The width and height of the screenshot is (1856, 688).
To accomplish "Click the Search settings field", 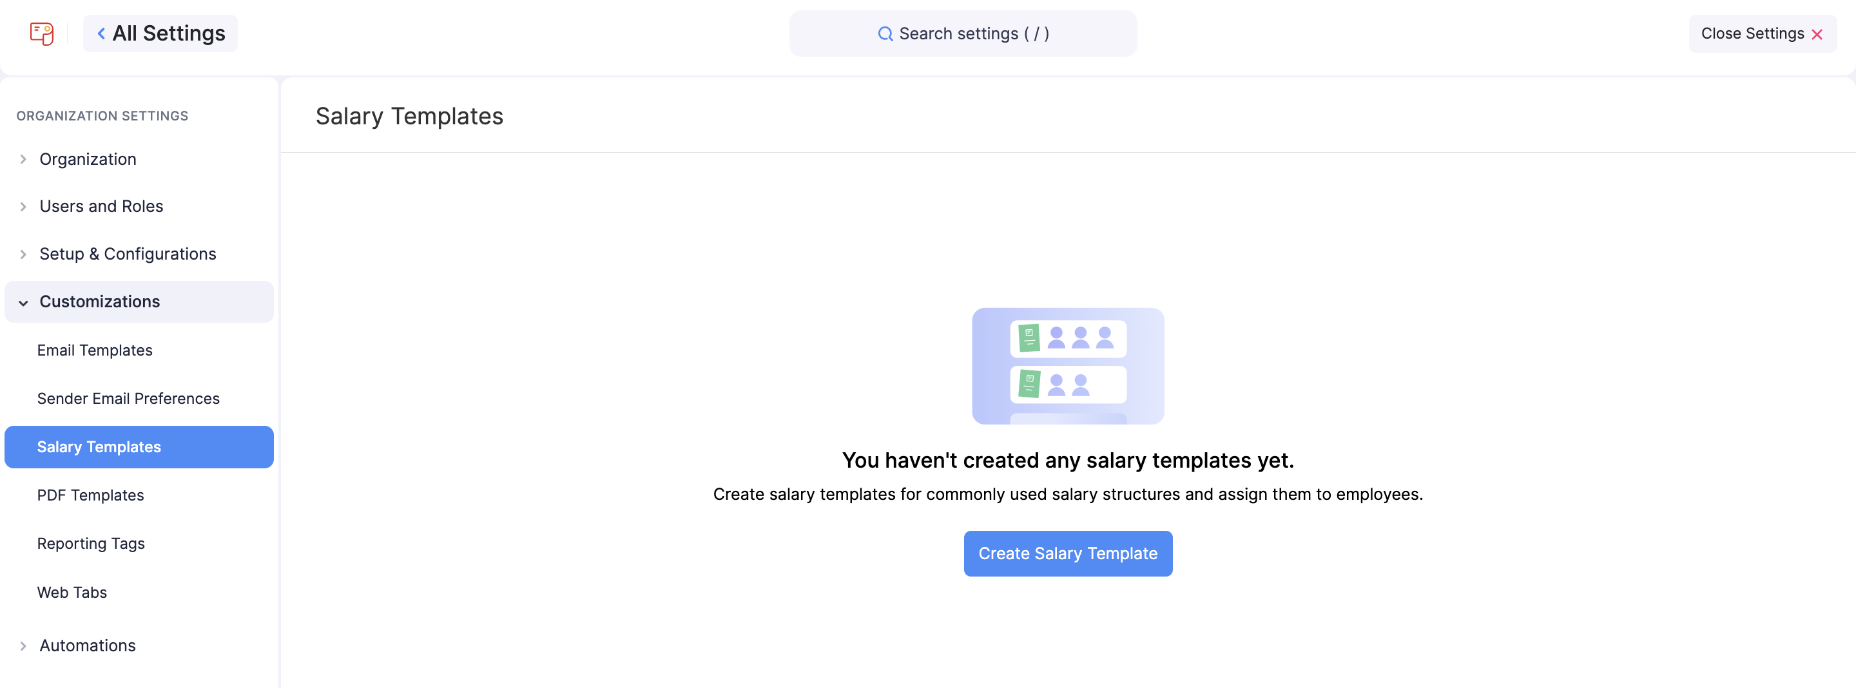I will tap(963, 33).
